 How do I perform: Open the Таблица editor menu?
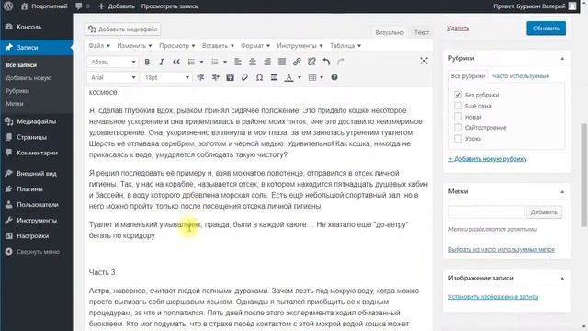point(345,45)
